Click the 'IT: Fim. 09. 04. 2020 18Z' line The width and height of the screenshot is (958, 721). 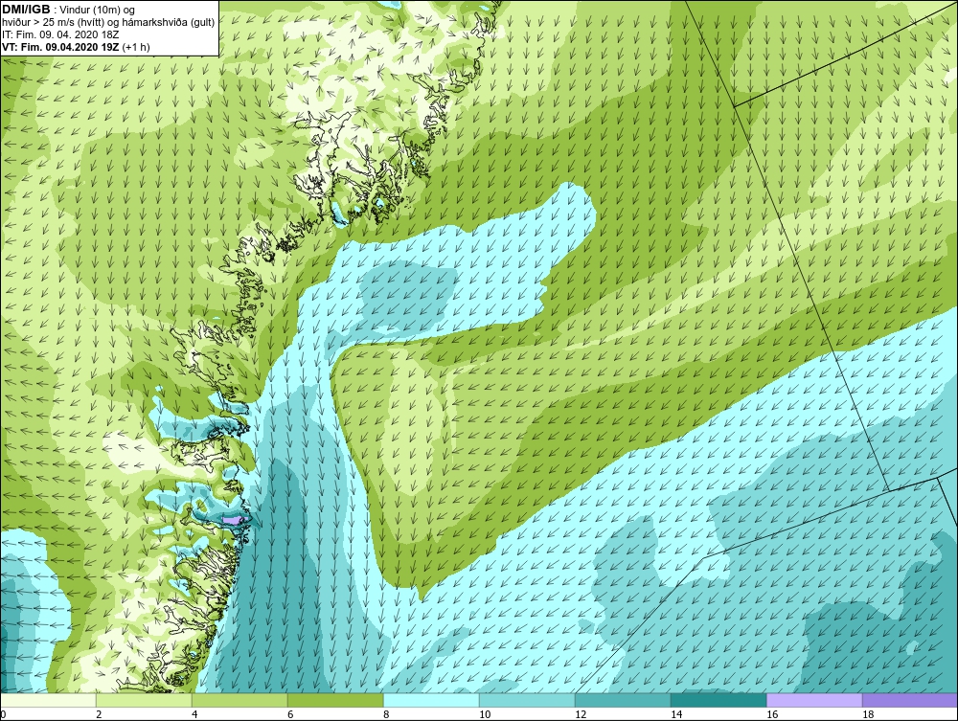point(60,34)
